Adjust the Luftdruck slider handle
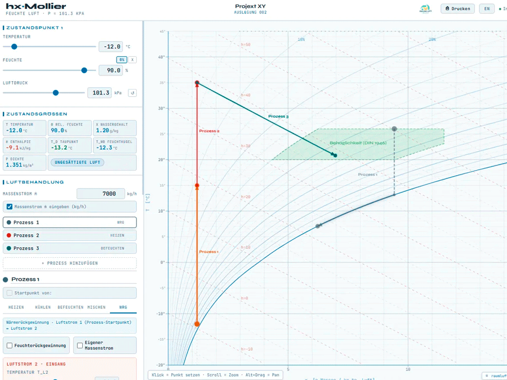 (56, 93)
